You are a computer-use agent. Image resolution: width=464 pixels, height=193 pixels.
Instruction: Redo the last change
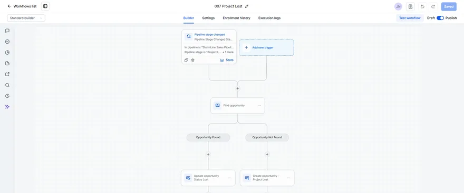click(433, 6)
